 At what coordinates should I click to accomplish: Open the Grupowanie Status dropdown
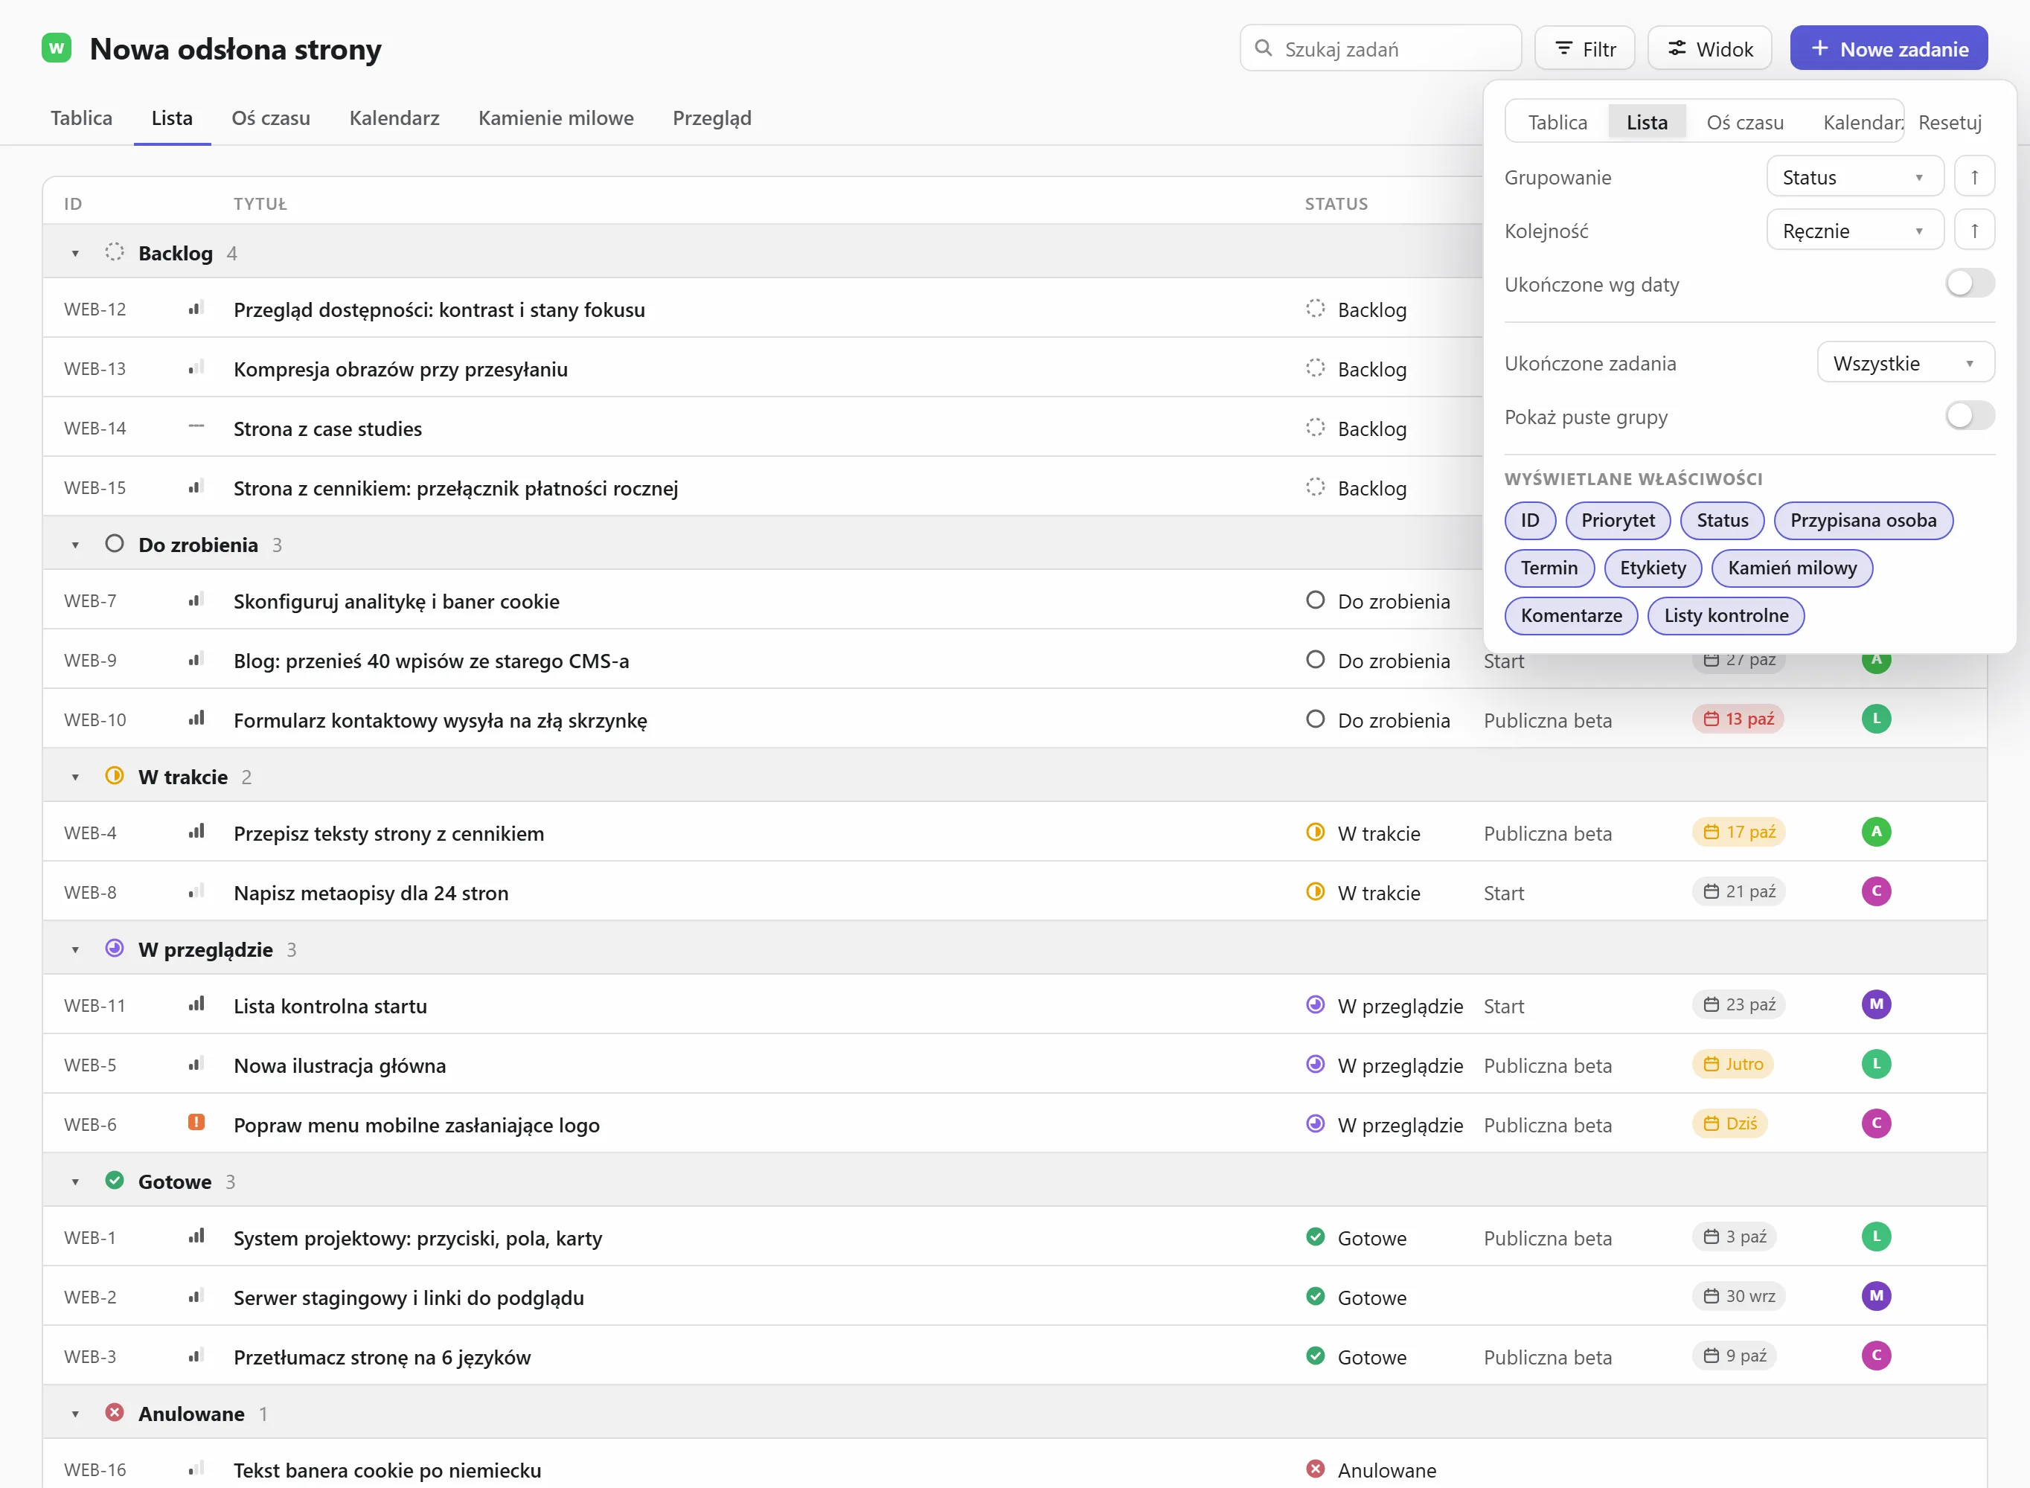(x=1854, y=176)
